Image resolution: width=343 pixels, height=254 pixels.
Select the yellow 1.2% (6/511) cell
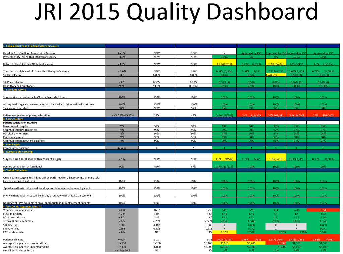[224, 64]
